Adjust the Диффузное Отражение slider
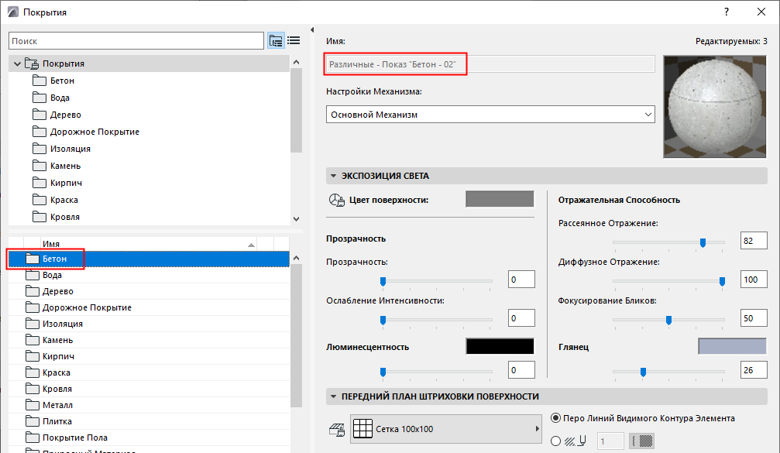The image size is (780, 453). [x=722, y=281]
